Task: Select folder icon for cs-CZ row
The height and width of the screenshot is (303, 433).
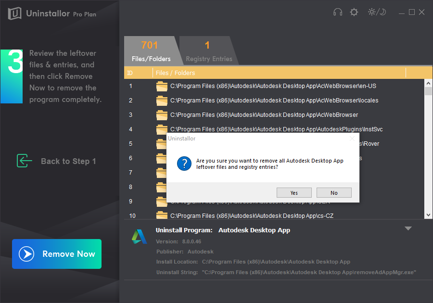Action: [162, 215]
